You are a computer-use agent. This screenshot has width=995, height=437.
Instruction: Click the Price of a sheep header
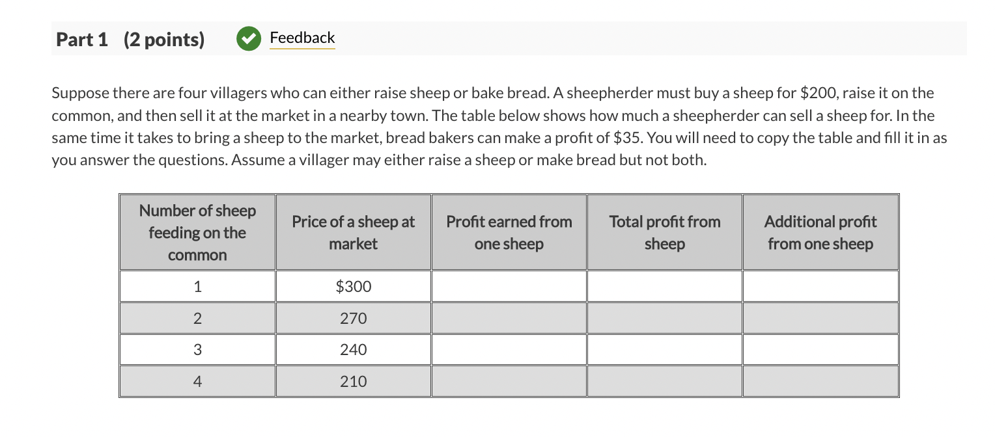[353, 232]
